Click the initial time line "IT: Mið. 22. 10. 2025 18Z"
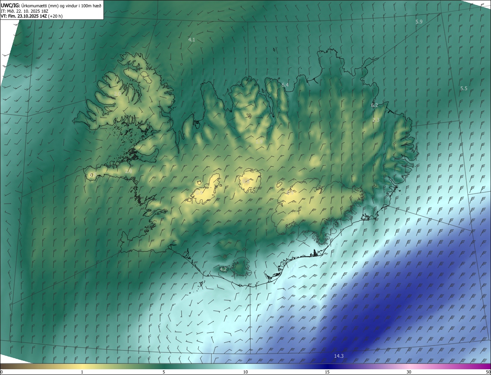 [x=24, y=11]
